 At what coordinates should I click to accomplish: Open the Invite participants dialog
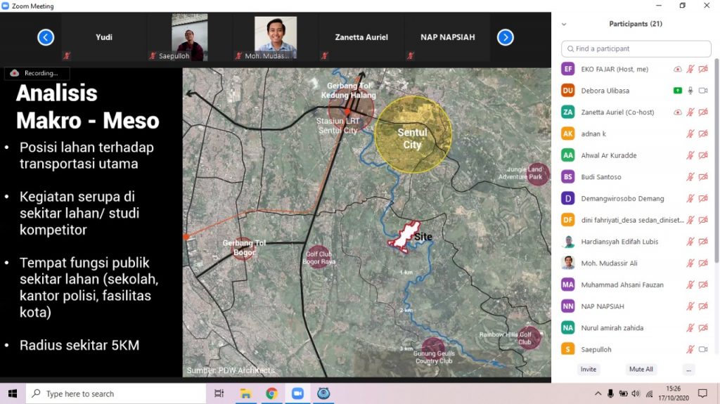pyautogui.click(x=589, y=369)
